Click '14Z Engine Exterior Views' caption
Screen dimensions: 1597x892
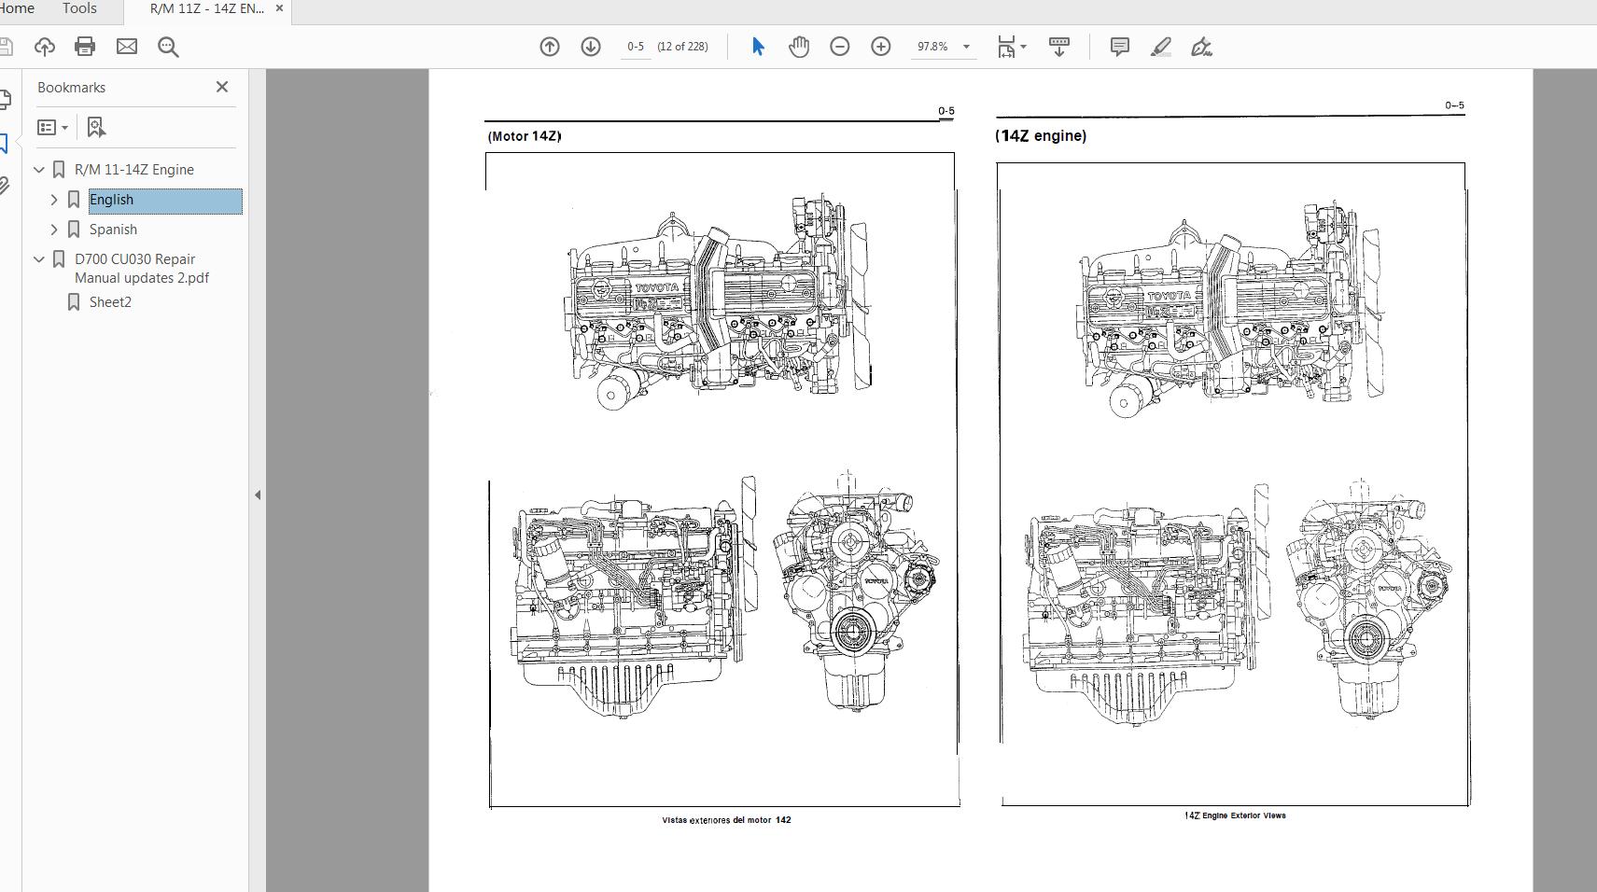1235,815
